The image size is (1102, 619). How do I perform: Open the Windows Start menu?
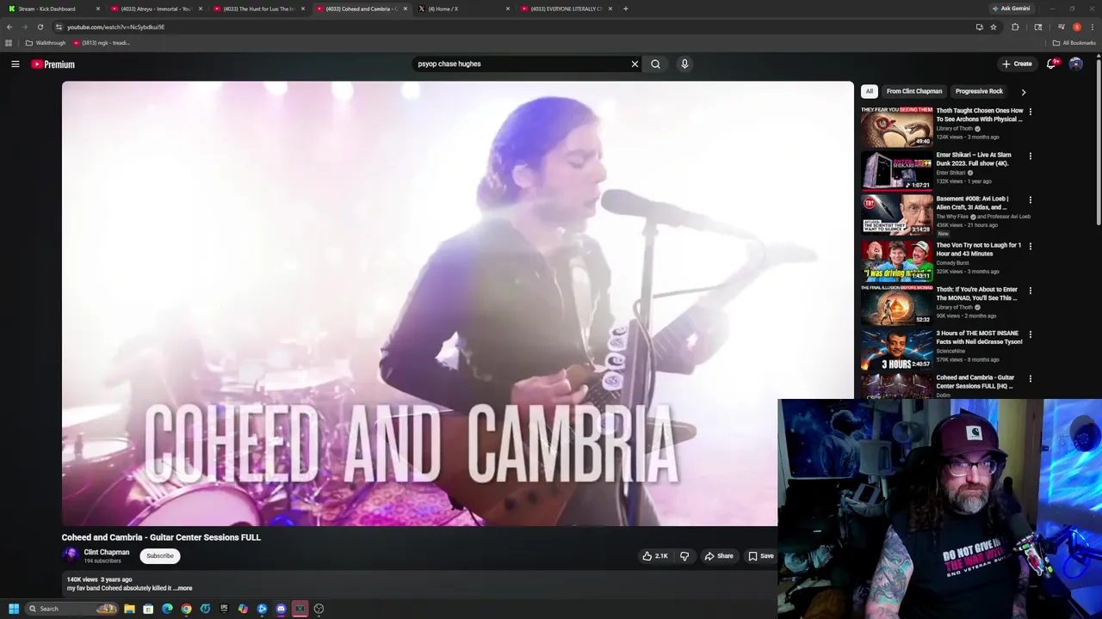[14, 609]
